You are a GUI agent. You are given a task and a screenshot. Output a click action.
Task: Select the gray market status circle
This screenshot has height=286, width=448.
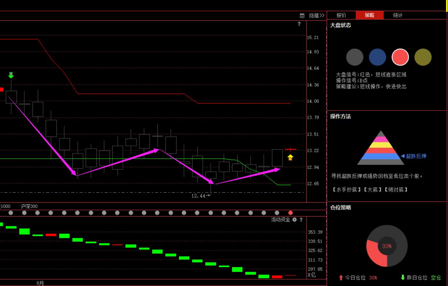(355, 57)
